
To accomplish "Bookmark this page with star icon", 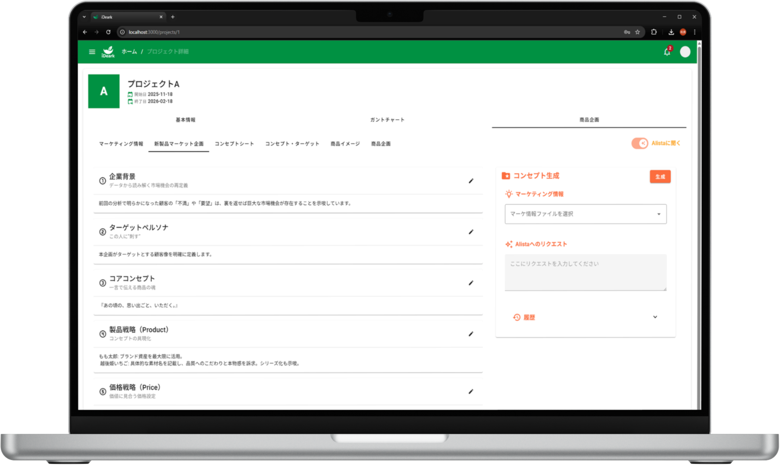I will 637,32.
